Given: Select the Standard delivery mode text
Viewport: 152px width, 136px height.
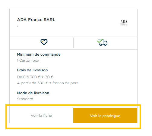Looking at the screenshot, I should pos(25,99).
